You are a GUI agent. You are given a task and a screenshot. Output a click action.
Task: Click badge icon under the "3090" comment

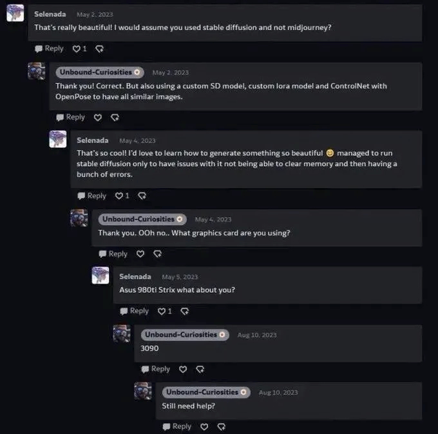click(x=200, y=369)
